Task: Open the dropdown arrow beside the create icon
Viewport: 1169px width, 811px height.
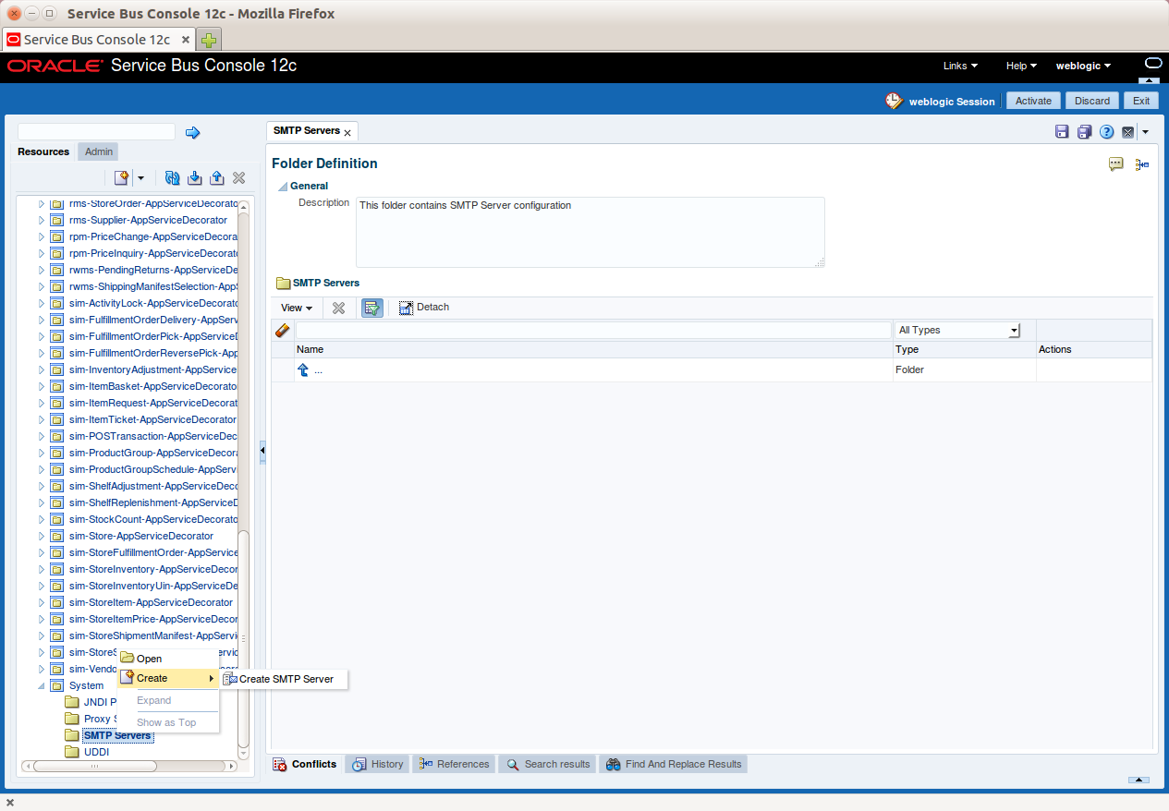Action: (x=140, y=177)
